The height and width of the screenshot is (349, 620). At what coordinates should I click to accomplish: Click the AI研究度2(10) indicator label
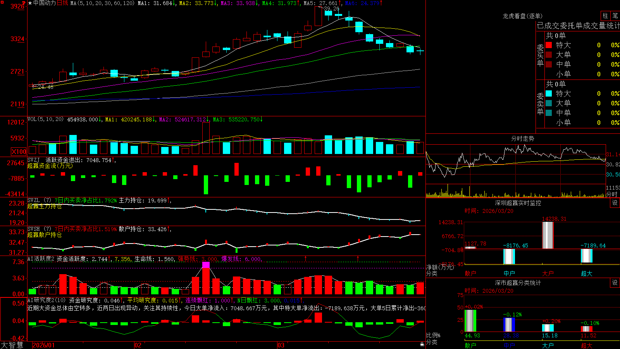(47, 300)
